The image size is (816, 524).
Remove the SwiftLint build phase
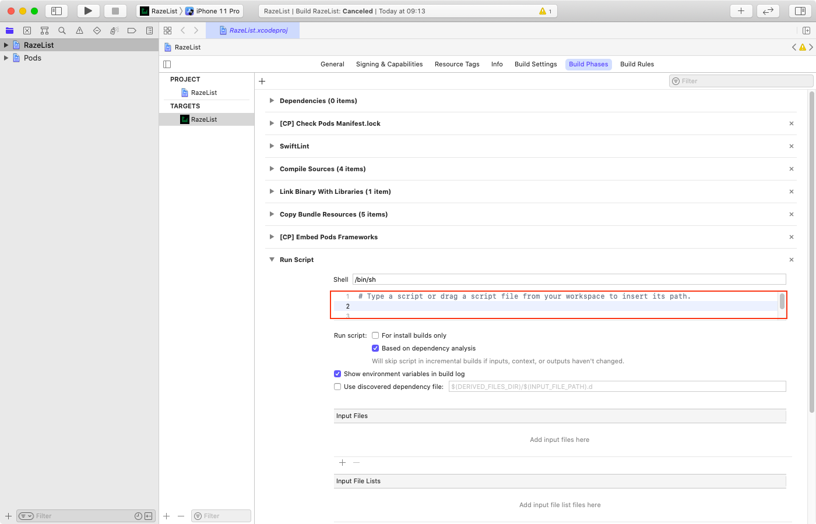tap(791, 146)
